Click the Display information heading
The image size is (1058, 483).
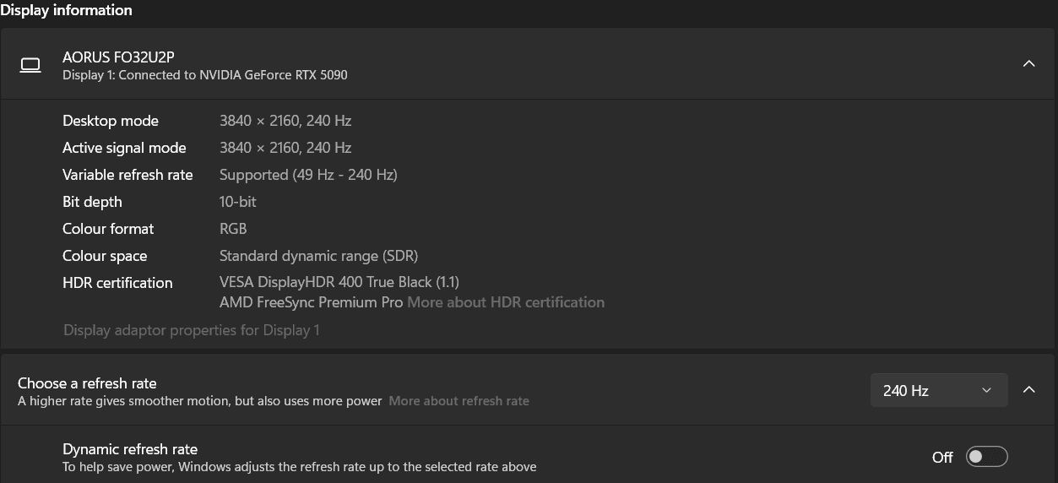(x=66, y=10)
